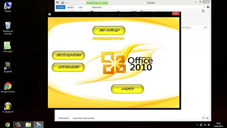Viewport: 227px width, 128px height.
Task: Collapse the Explorer ribbon chevron
Action: 204,7
